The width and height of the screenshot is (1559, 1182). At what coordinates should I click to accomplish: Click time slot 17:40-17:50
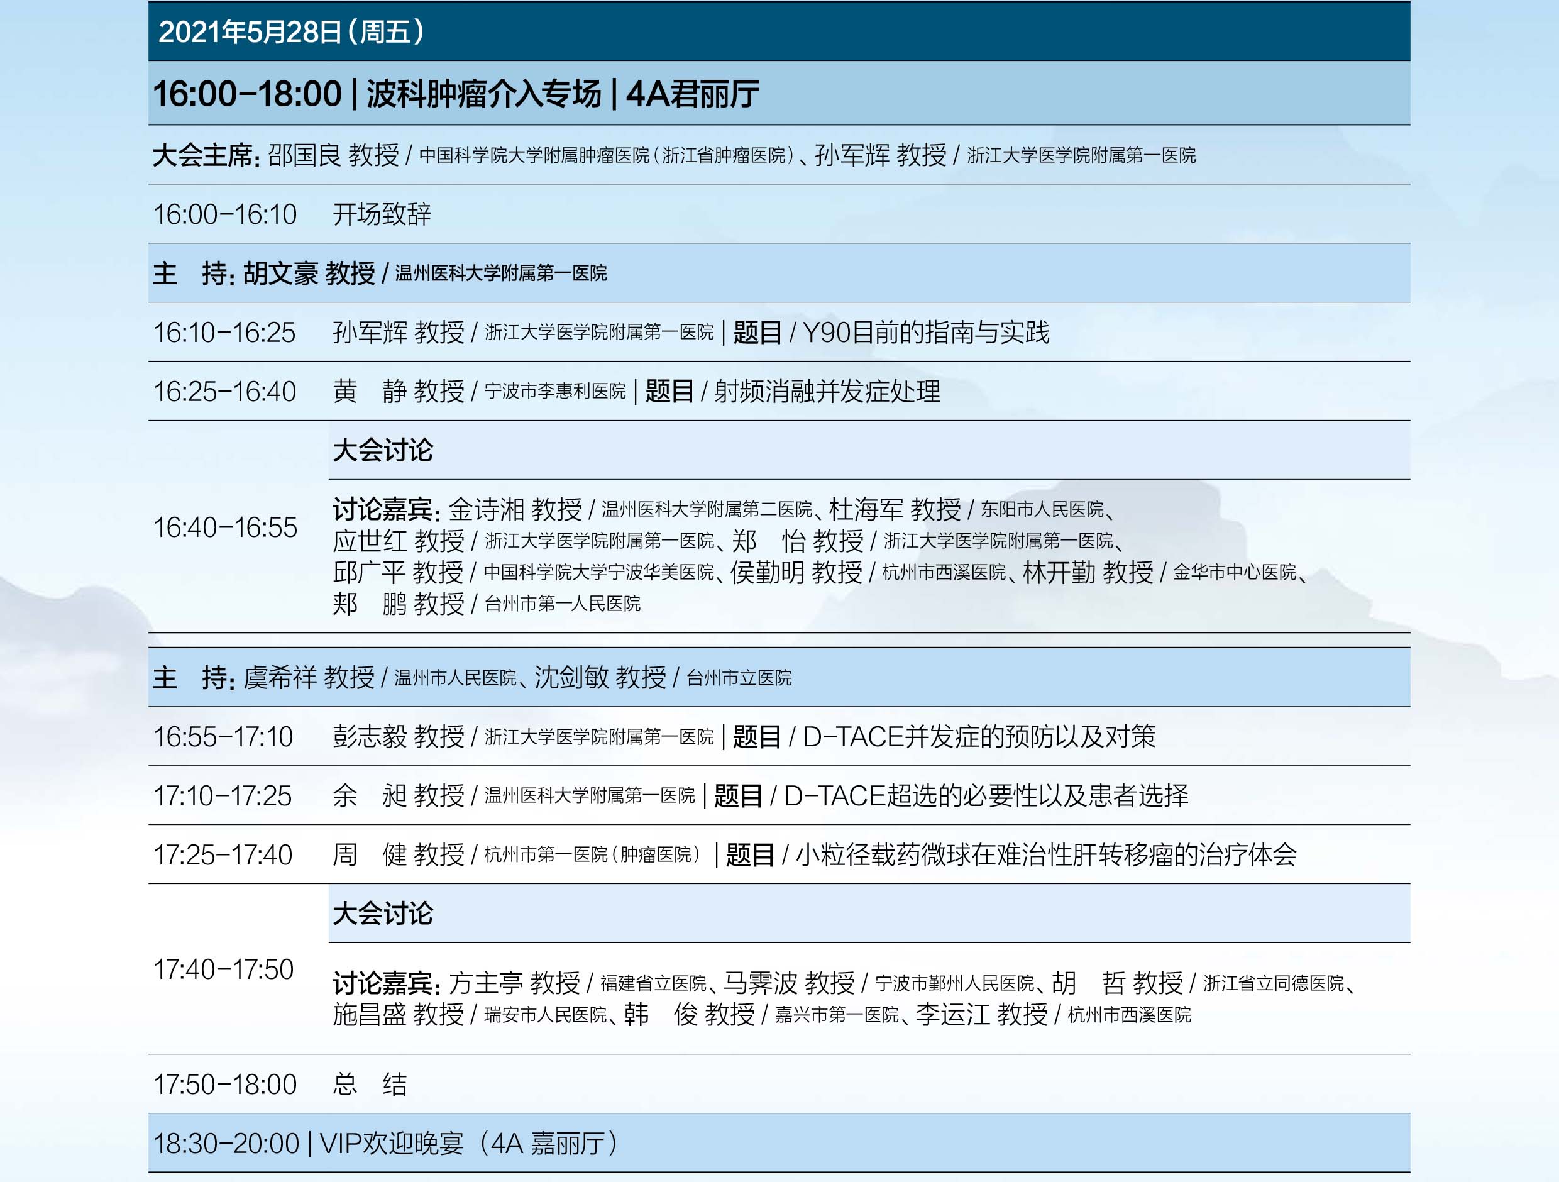click(x=223, y=970)
